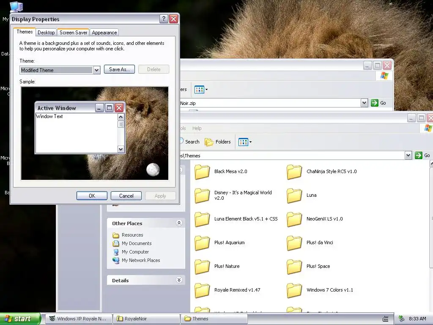Select Royale Remixed v1.47 folder icon
This screenshot has width=433, height=325.
(202, 290)
